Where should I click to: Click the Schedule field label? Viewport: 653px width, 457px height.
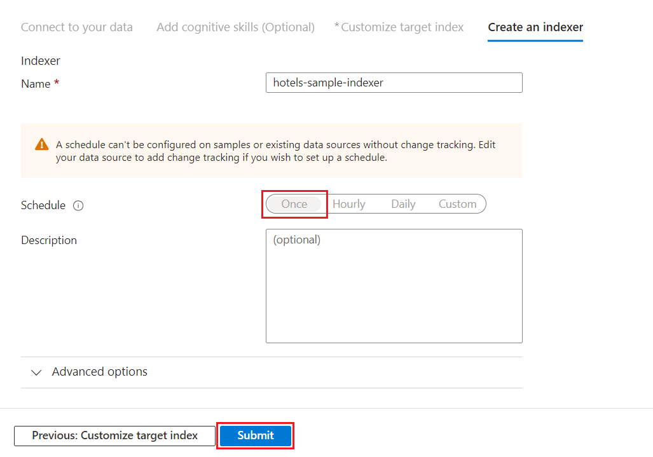click(x=43, y=205)
